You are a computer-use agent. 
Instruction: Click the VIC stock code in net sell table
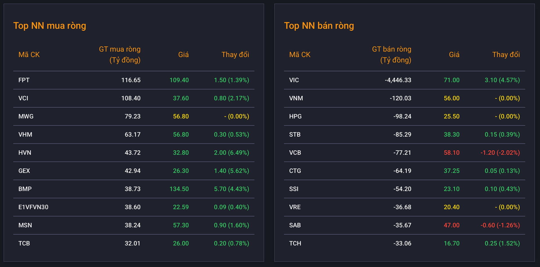click(x=294, y=80)
